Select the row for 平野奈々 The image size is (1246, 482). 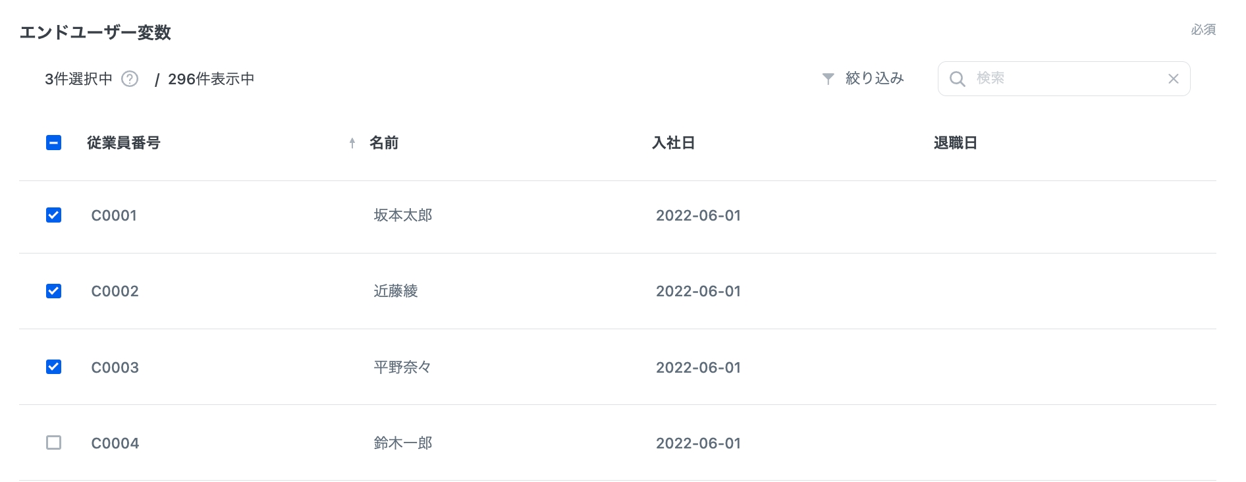[402, 367]
